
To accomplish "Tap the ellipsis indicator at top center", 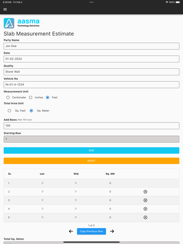I will (91, 2).
